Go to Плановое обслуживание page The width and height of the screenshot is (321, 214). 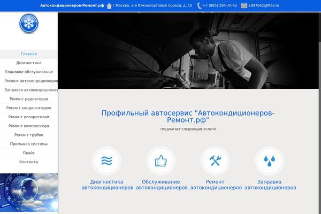coord(29,72)
